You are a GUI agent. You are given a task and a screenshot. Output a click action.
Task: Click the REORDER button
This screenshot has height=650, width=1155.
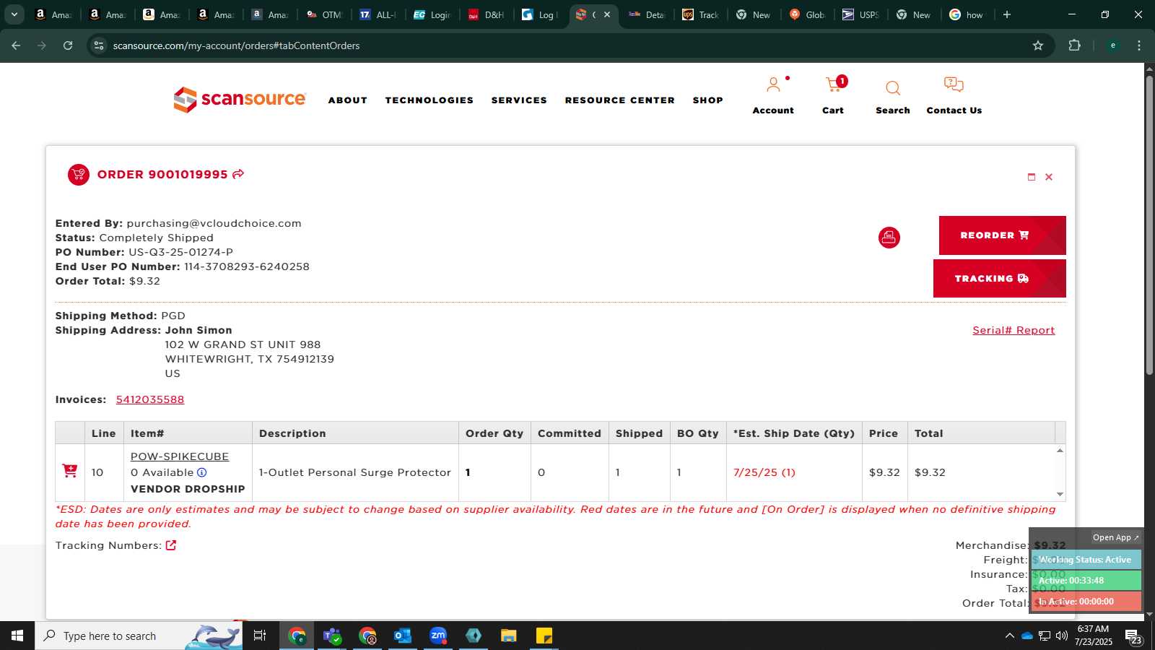[x=1002, y=235]
